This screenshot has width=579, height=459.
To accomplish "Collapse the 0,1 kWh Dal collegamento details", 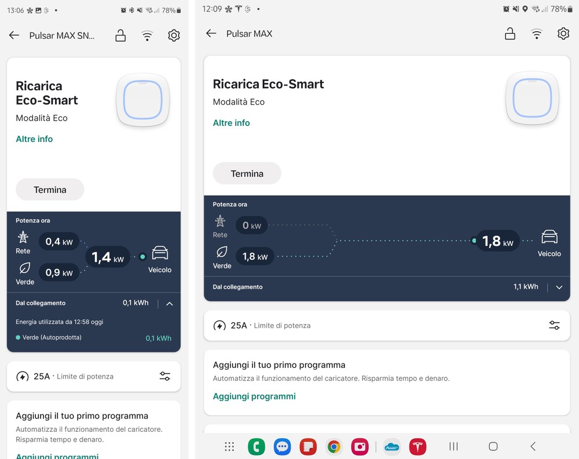I will coord(170,303).
